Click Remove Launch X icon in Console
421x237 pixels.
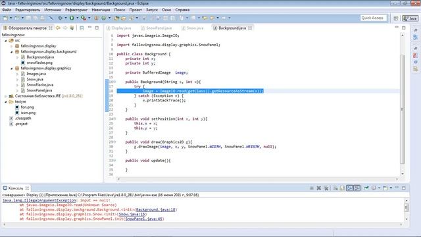click(x=318, y=188)
